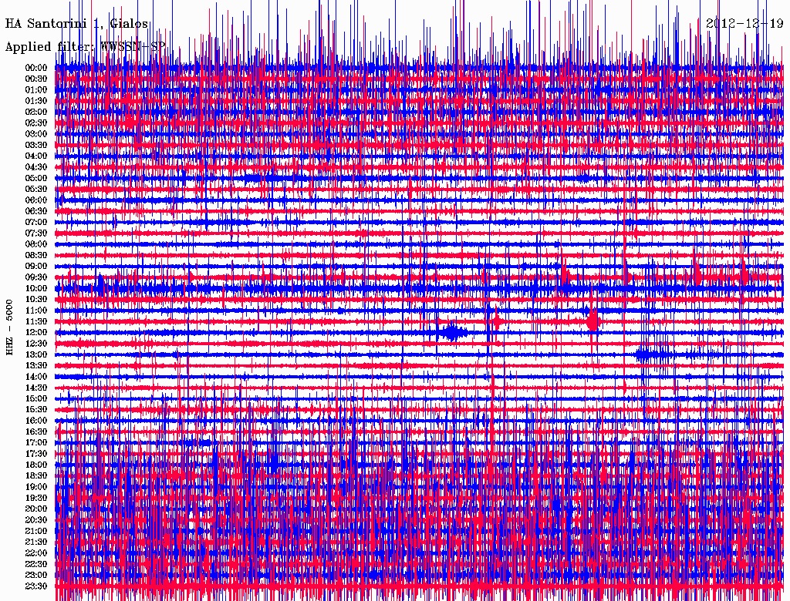Screen dimensions: 790x601
Task: Select the 10:00 time label
Action: (x=36, y=288)
